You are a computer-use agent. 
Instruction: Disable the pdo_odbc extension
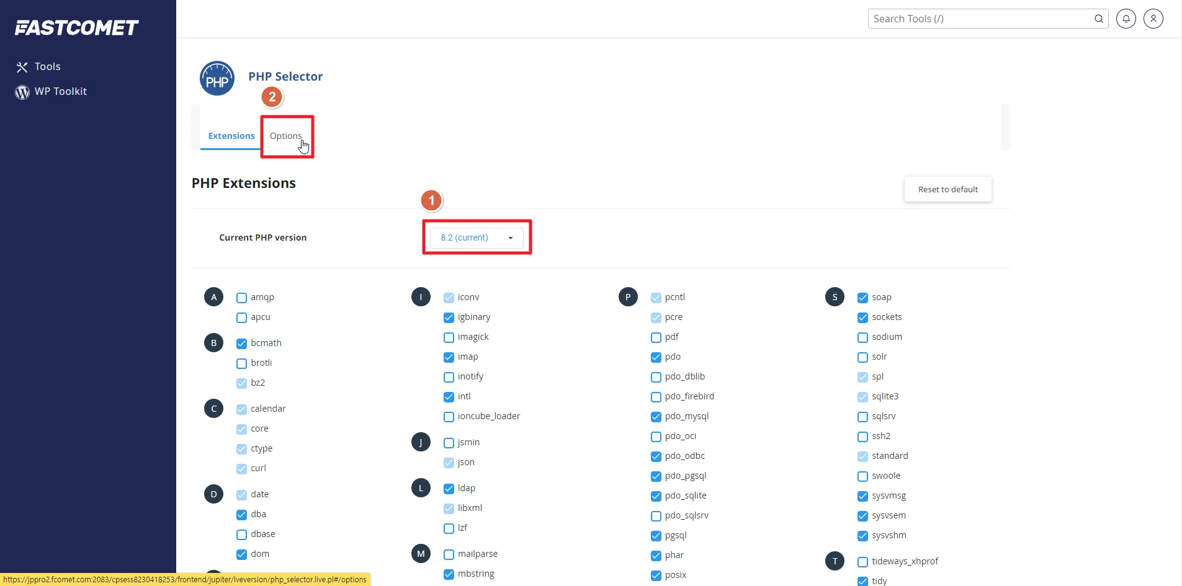(656, 456)
